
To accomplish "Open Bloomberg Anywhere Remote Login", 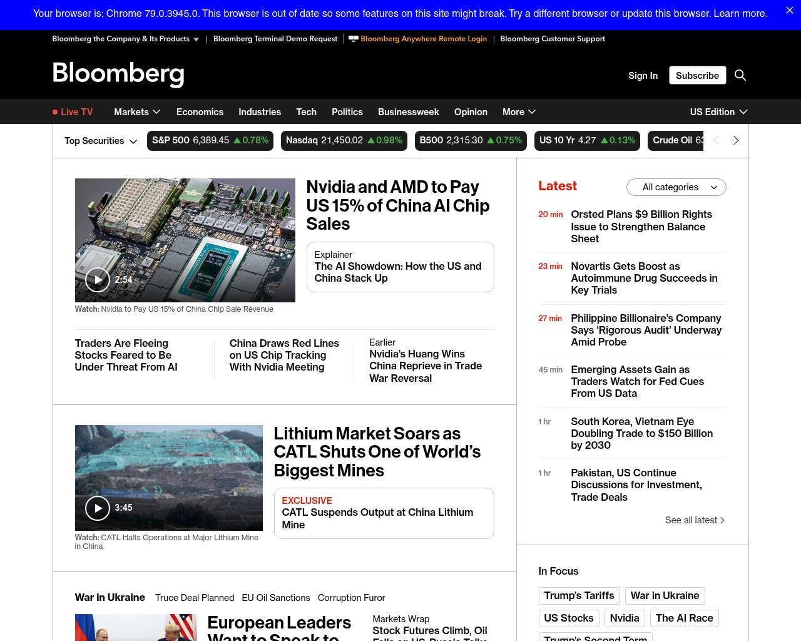I will click(418, 39).
